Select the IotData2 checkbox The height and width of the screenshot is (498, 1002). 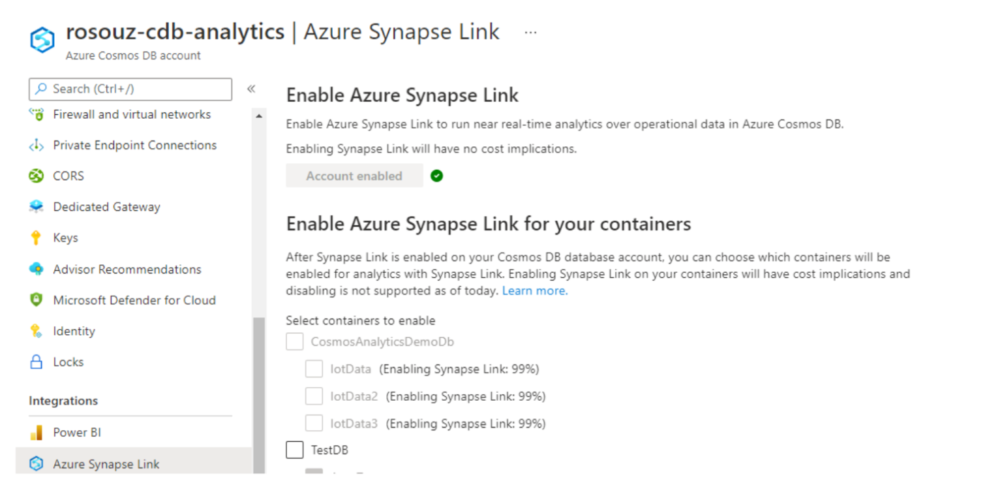coord(315,396)
